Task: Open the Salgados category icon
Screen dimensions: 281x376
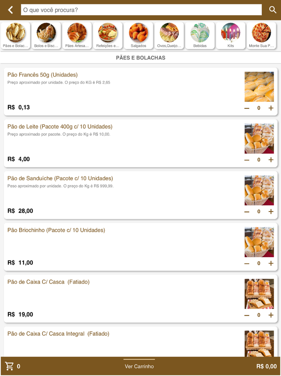Action: 138,35
